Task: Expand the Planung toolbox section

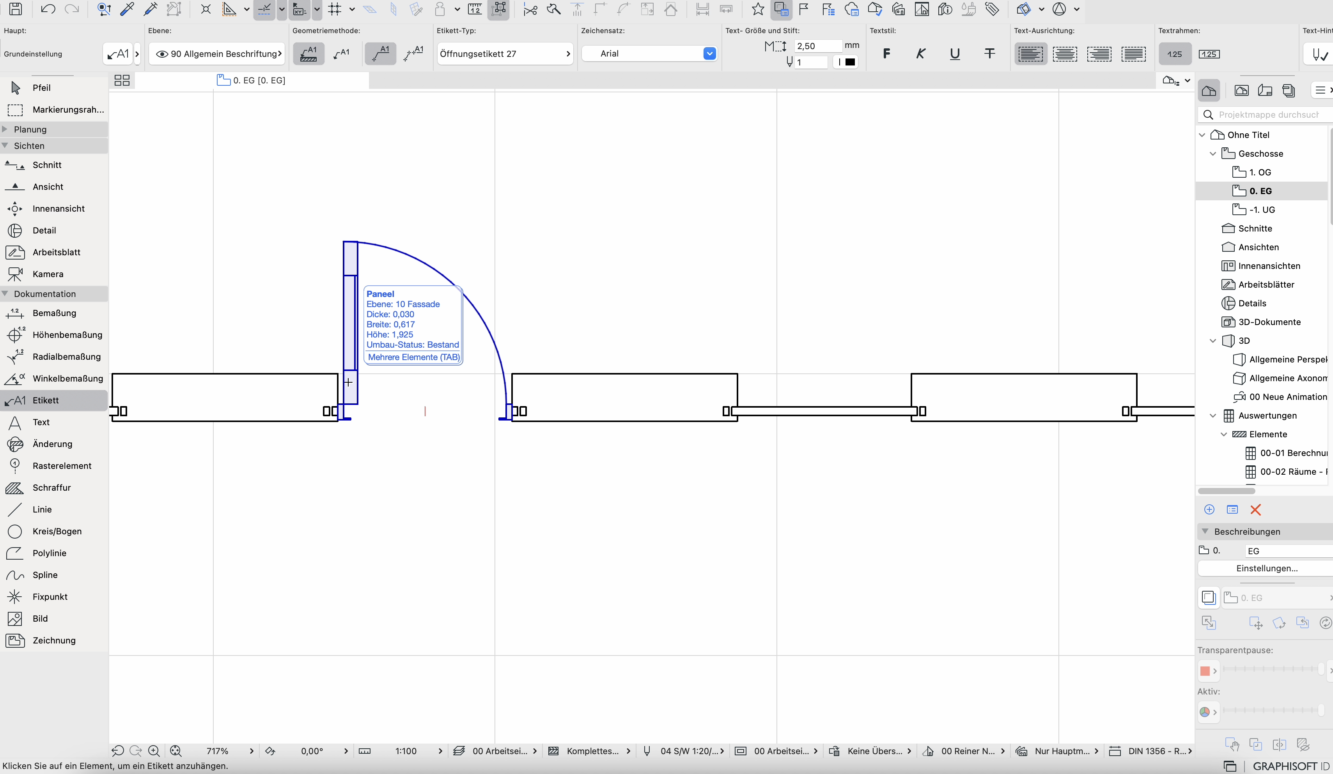Action: click(x=5, y=129)
